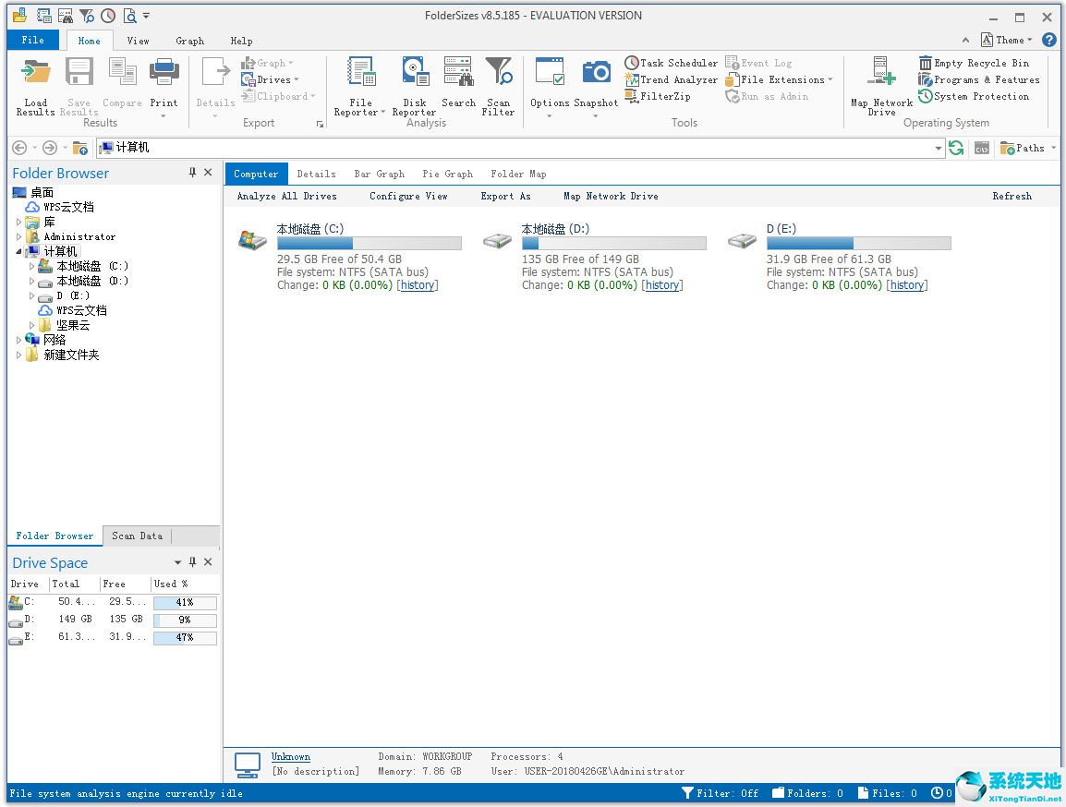Click Configure View
The width and height of the screenshot is (1066, 807).
pyautogui.click(x=408, y=197)
